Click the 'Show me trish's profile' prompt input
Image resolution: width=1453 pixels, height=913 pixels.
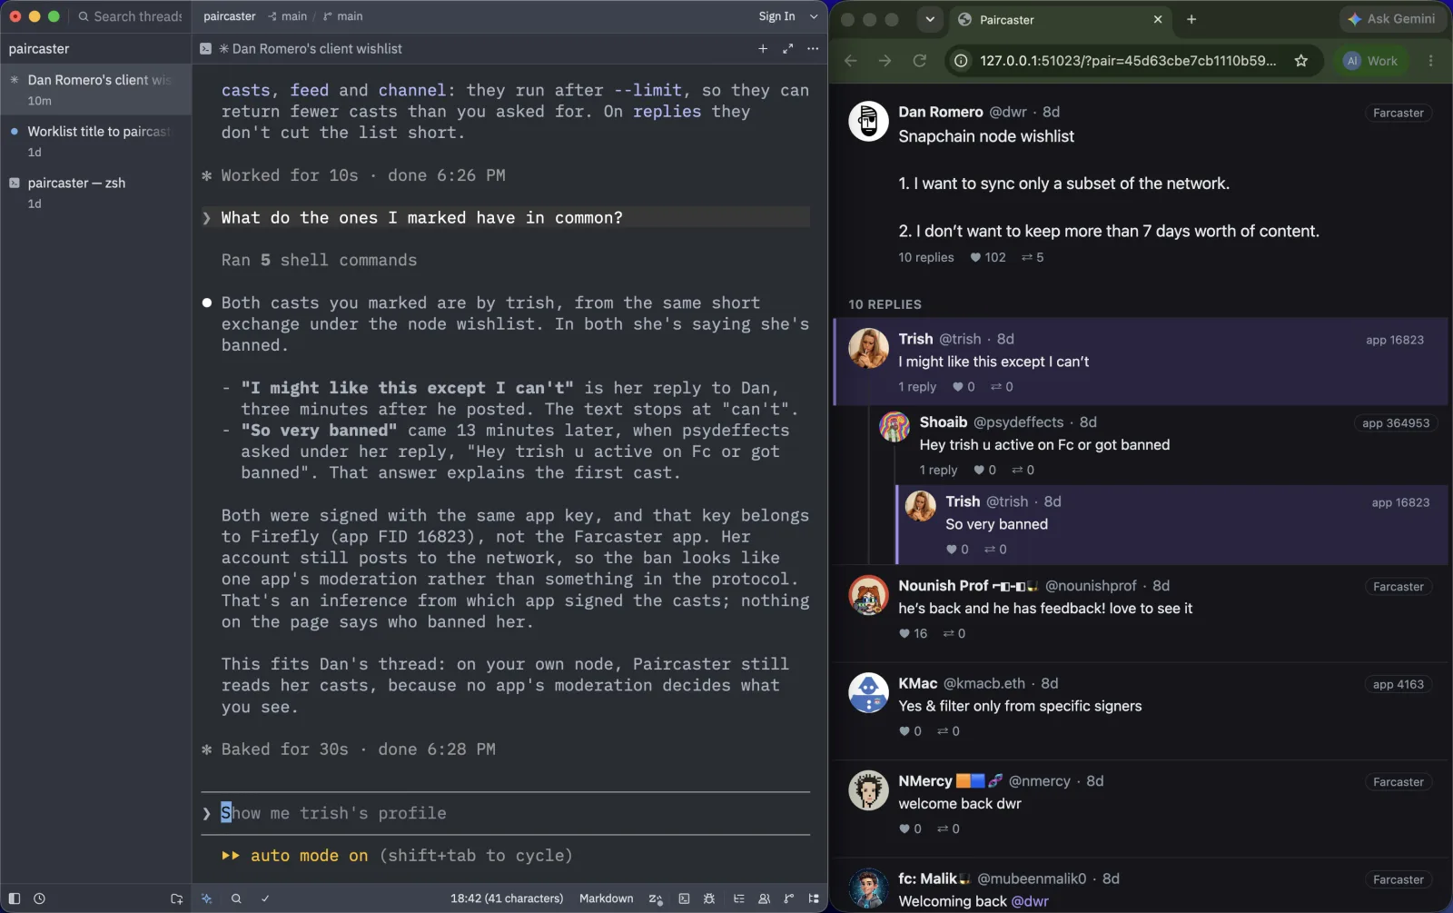point(505,813)
